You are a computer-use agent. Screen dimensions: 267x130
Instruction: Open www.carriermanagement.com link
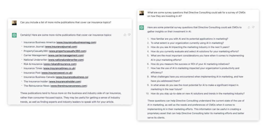pos(66,55)
